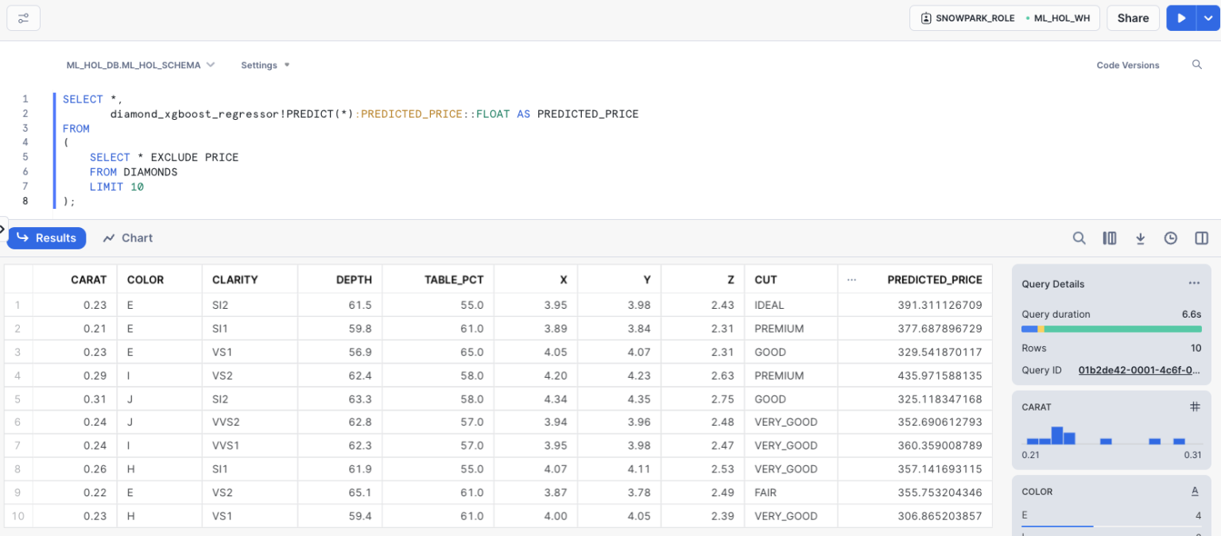Screen dimensions: 1221x536
Task: Click the histogram icon on CARAT panel
Action: [x=1195, y=406]
